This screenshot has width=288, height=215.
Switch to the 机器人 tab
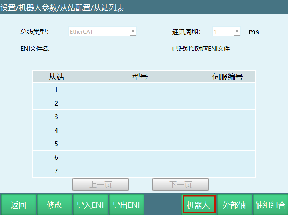(199, 205)
